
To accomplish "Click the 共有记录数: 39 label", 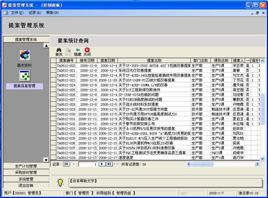I will pyautogui.click(x=133, y=164).
